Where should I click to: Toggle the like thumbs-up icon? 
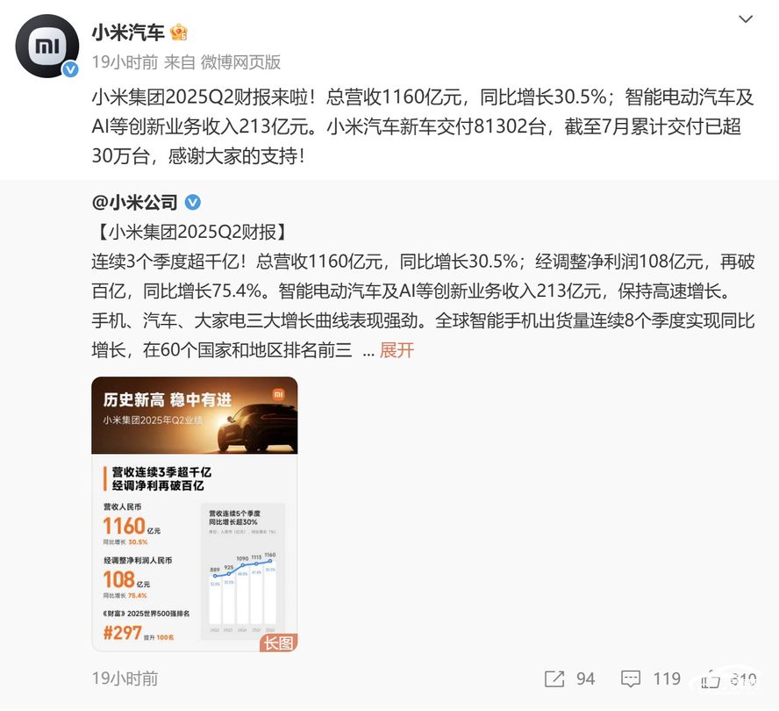pyautogui.click(x=711, y=679)
